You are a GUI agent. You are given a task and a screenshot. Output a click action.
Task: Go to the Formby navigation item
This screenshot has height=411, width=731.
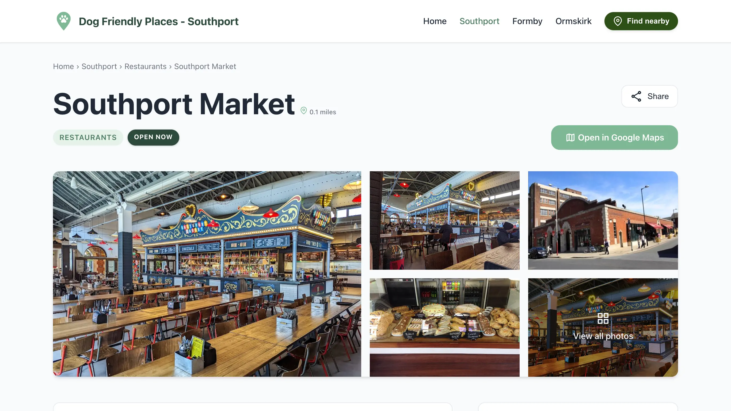[x=527, y=21]
